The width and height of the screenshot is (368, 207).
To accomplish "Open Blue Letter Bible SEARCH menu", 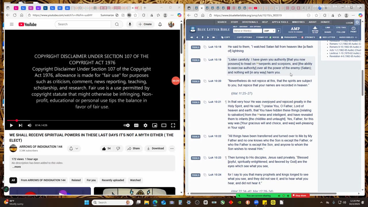I will point(222,22).
